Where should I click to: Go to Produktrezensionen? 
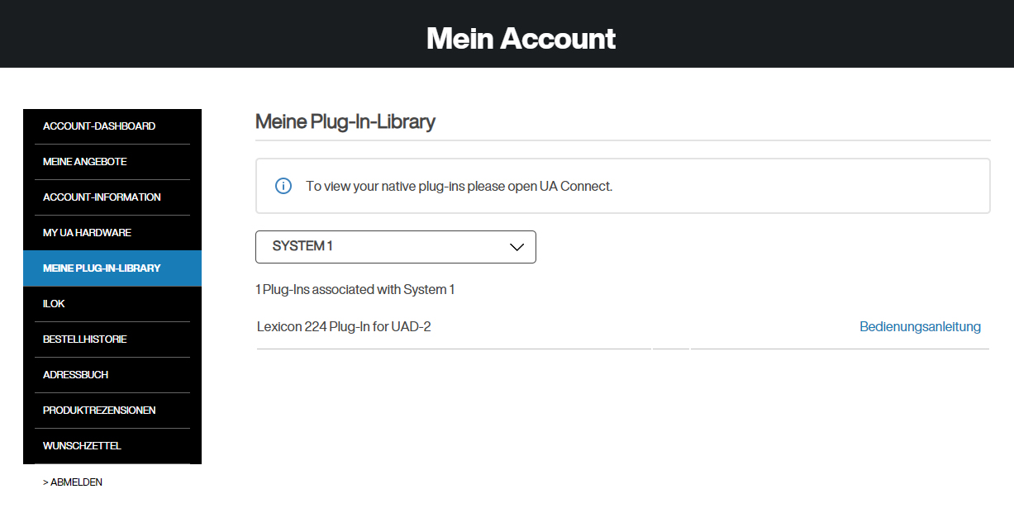coord(99,411)
